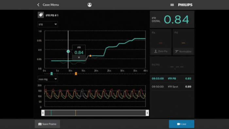Click the Save Frame camera icon
The image size is (229, 129).
point(40,124)
